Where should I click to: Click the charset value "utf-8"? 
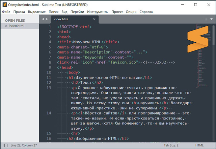[x=98, y=47]
